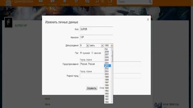Image resolution: width=193 pixels, height=108 pixels.
Task: Select the male gender radio button
Action: pyautogui.click(x=81, y=53)
